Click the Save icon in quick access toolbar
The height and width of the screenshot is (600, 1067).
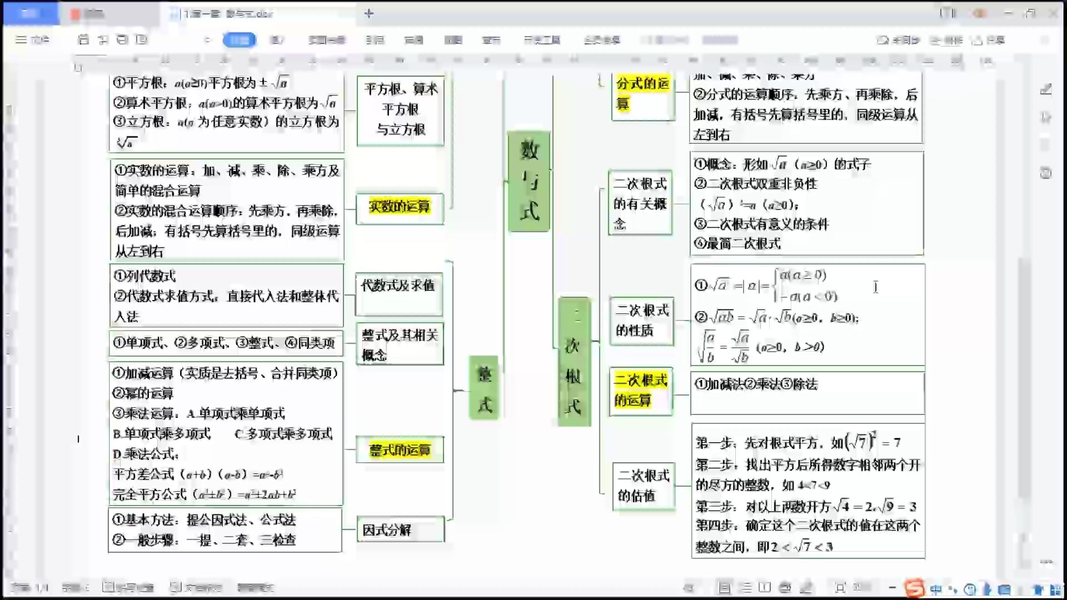point(83,39)
